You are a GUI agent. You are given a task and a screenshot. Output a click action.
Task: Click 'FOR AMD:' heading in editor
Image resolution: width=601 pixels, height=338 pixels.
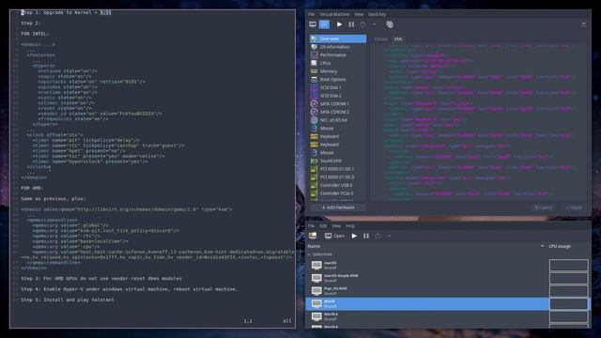click(x=32, y=188)
